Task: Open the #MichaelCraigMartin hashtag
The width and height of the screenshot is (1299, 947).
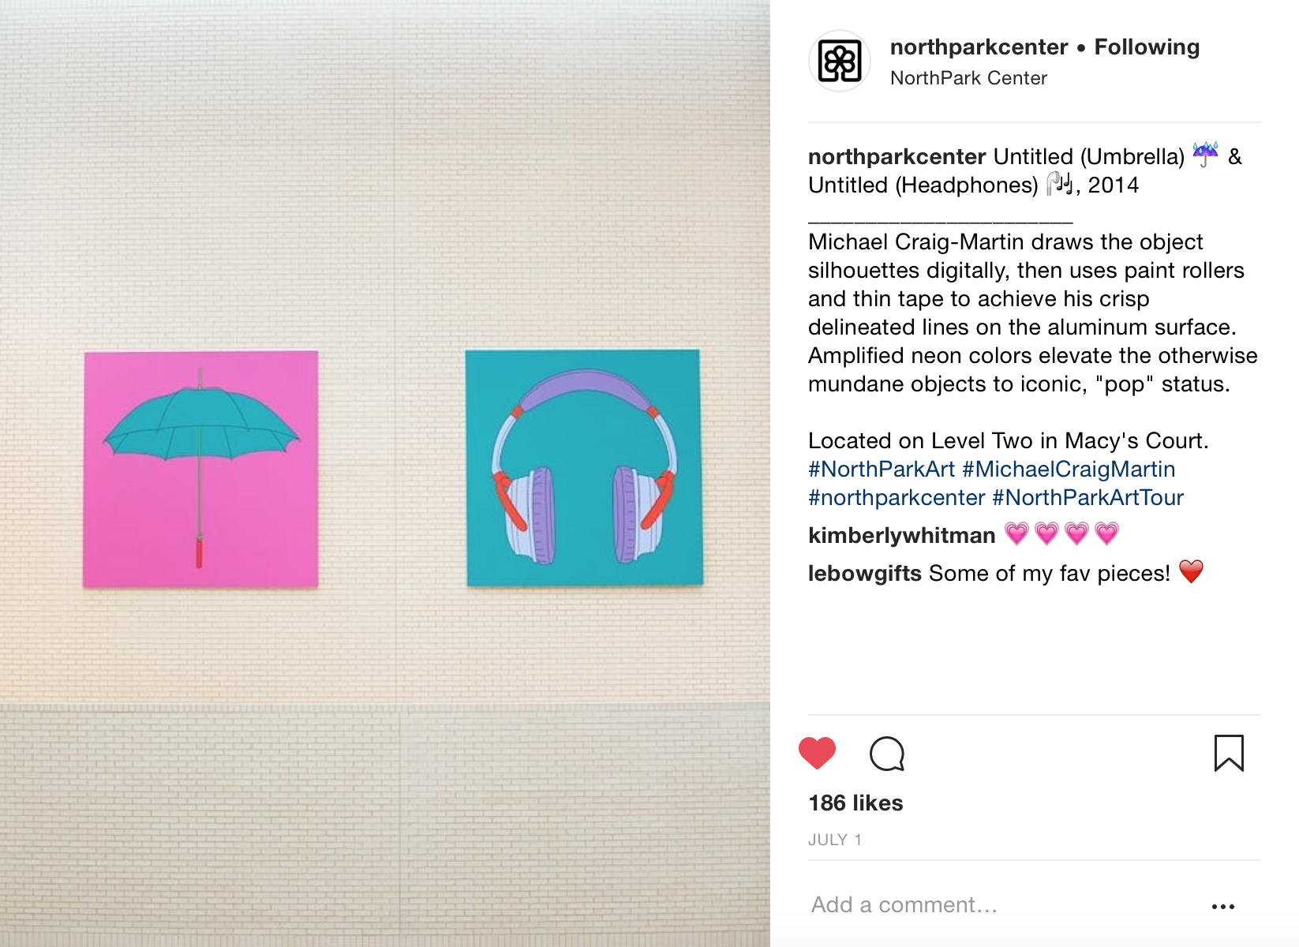Action: (x=1069, y=470)
